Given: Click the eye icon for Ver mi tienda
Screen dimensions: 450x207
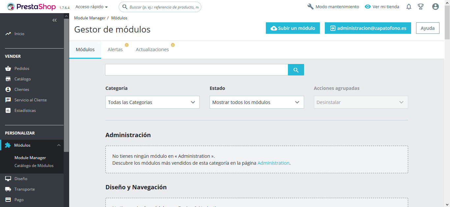Looking at the screenshot, I should pos(368,7).
